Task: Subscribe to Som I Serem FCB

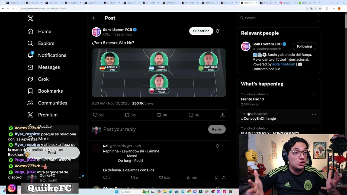Action: [x=201, y=31]
